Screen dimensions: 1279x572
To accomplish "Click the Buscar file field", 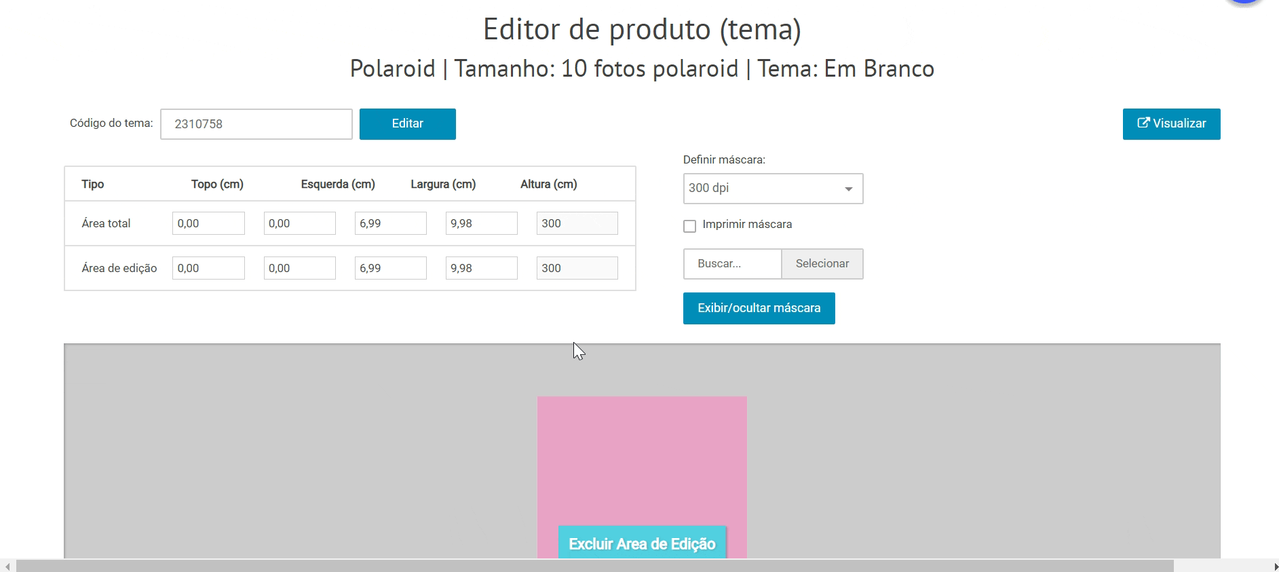I will coord(732,264).
